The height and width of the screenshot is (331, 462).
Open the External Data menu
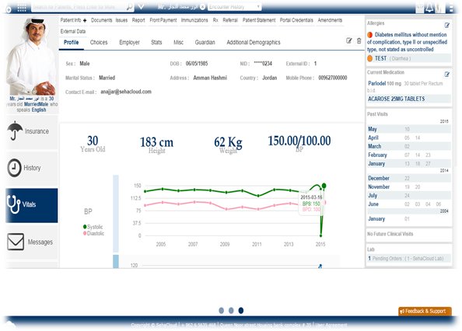click(x=73, y=32)
